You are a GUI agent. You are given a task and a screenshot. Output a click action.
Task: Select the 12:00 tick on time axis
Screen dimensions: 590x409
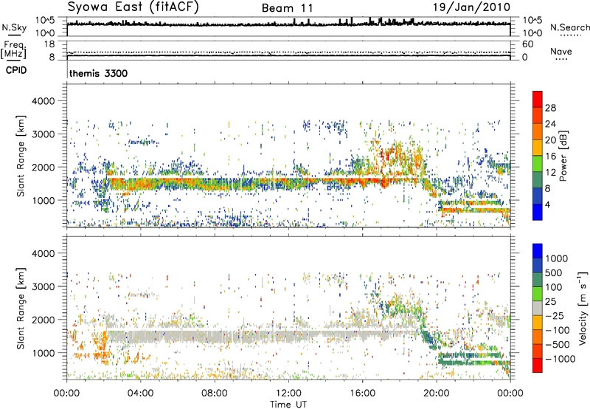pos(288,391)
